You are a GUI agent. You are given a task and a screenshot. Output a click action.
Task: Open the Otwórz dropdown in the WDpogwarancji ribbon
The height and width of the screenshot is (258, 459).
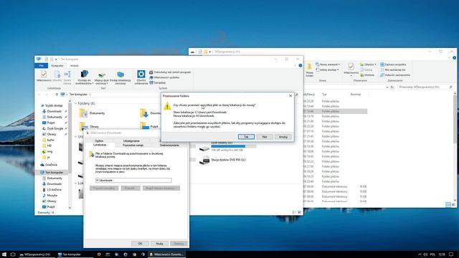click(368, 64)
